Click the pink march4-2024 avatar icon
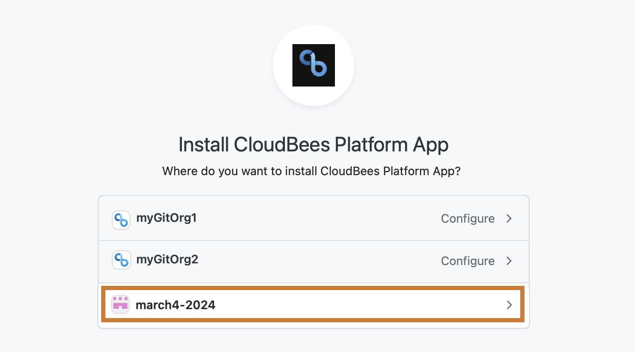This screenshot has height=352, width=635. tap(120, 304)
